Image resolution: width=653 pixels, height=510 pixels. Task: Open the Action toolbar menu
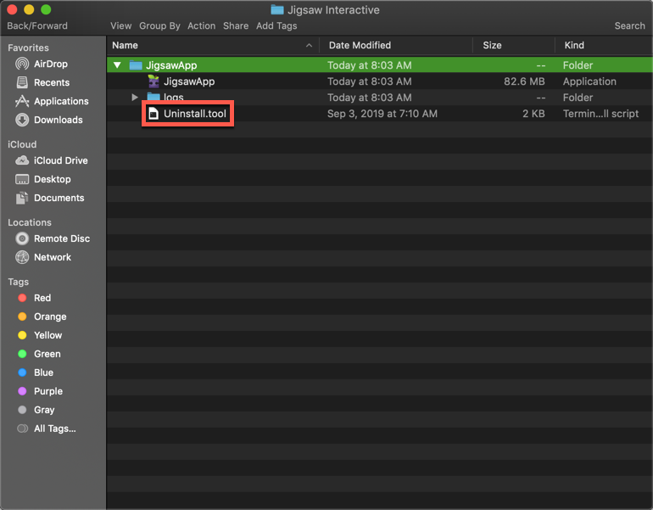pos(201,26)
